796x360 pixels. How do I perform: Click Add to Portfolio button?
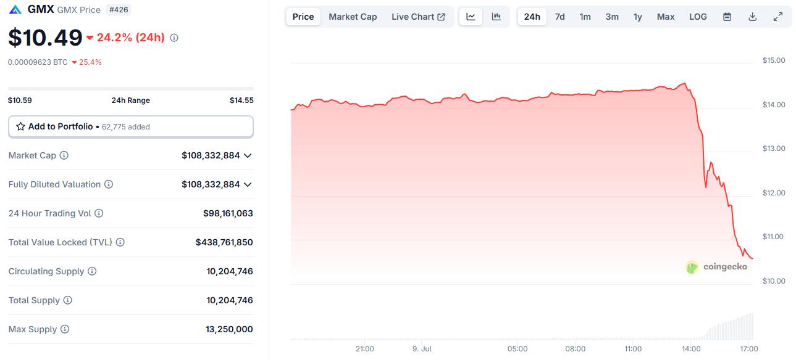(130, 126)
